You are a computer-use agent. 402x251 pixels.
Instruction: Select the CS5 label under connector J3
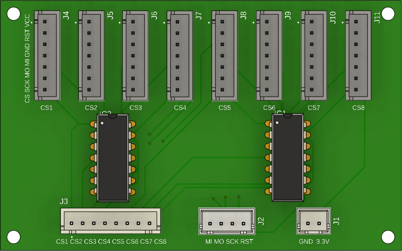click(x=118, y=241)
